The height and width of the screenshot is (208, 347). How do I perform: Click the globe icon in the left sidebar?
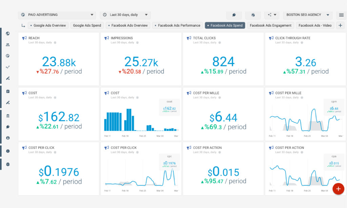click(x=8, y=34)
